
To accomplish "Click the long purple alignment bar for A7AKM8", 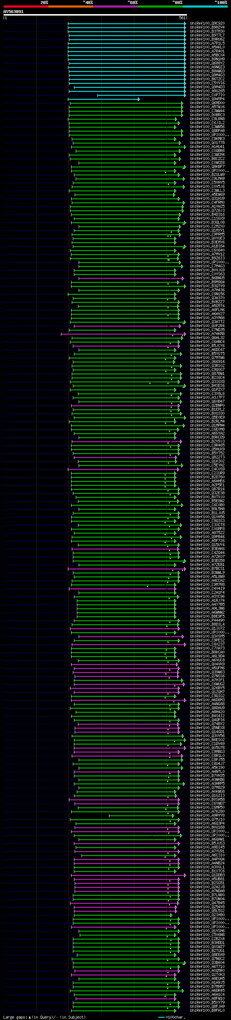I will (x=123, y=334).
